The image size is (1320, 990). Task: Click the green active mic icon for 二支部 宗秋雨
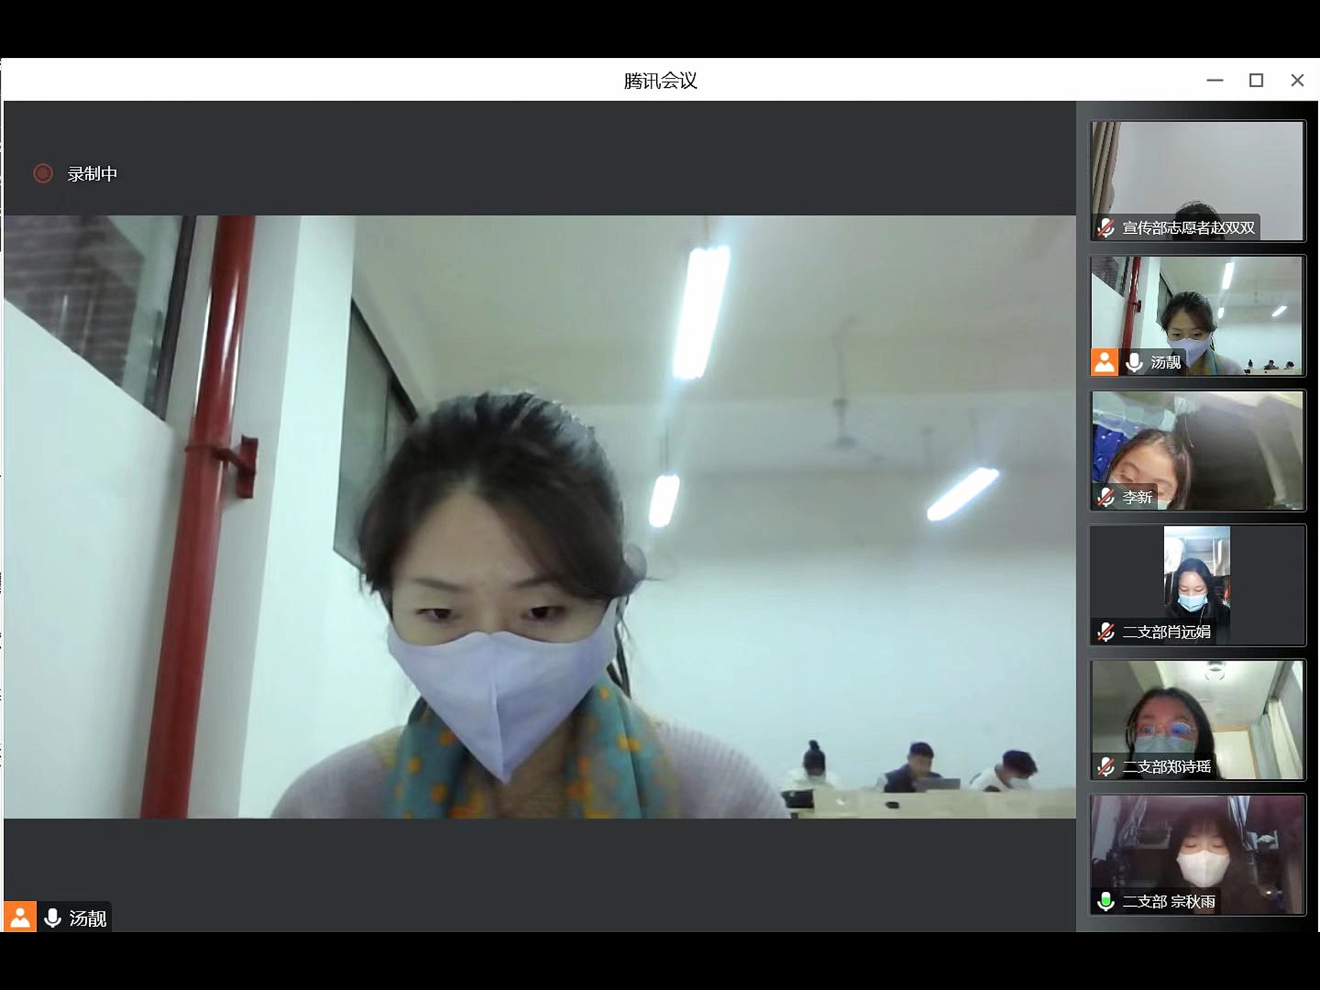1106,901
